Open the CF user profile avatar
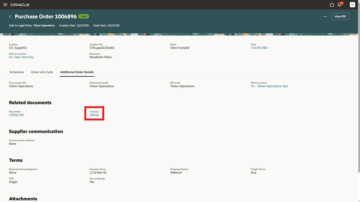Image resolution: width=360 pixels, height=202 pixels. [352, 4]
